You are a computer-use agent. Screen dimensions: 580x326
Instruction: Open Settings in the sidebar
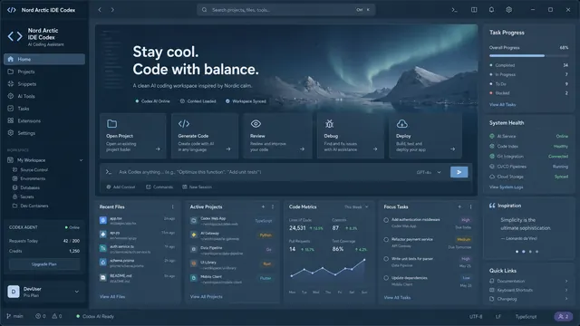coord(44,133)
